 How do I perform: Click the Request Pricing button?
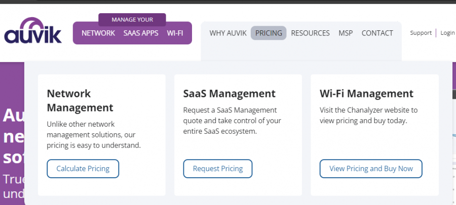(218, 169)
